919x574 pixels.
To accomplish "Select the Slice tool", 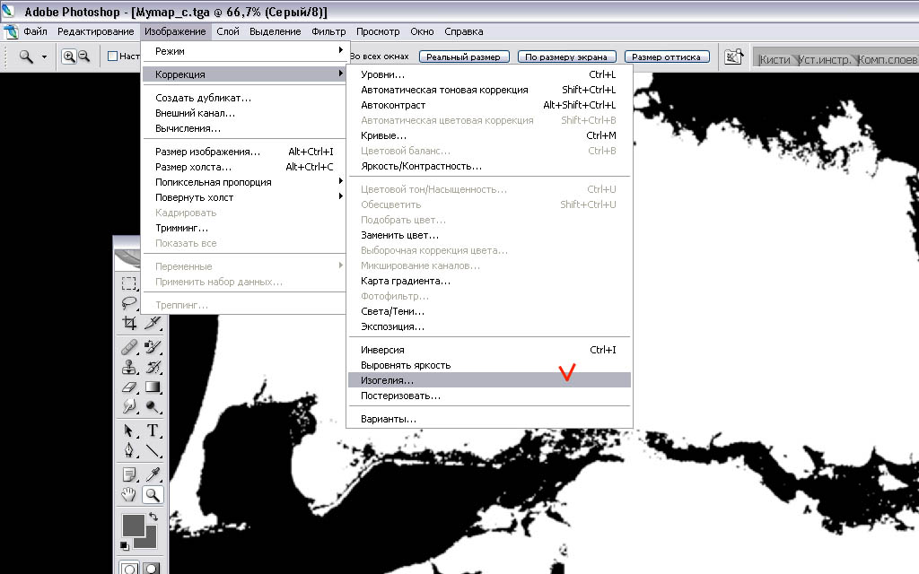I will 153,323.
